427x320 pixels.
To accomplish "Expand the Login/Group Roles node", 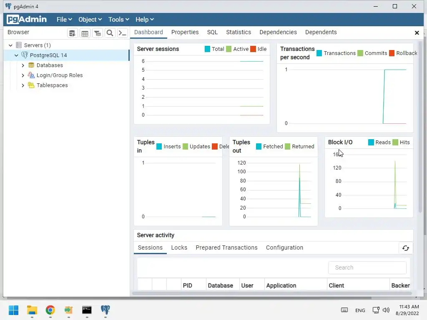I will point(23,75).
